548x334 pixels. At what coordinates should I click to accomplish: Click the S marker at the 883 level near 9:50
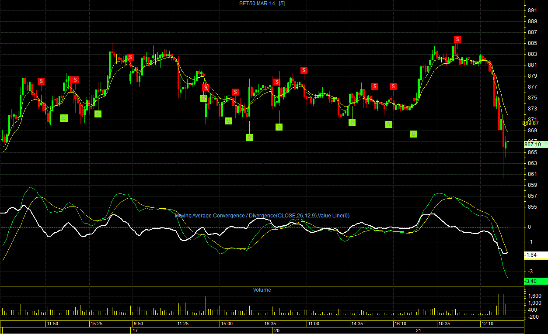[x=130, y=57]
